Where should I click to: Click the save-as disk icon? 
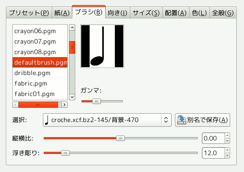pos(181,120)
